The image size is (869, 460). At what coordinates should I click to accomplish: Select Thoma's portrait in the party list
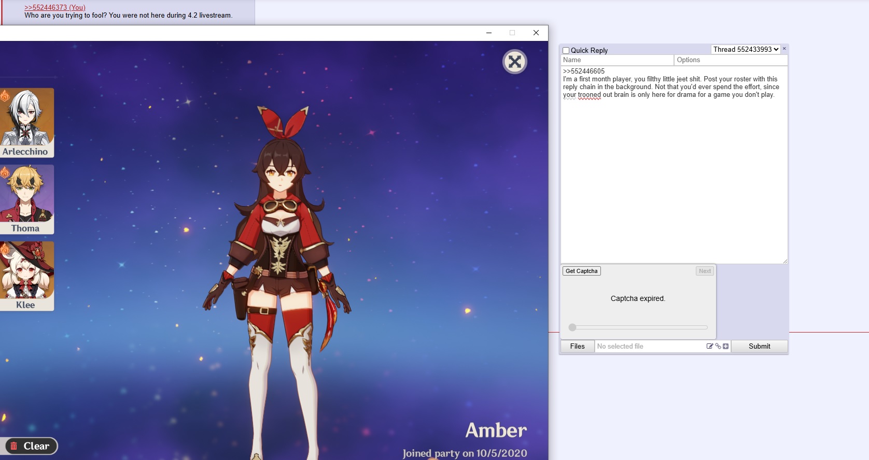pyautogui.click(x=26, y=199)
